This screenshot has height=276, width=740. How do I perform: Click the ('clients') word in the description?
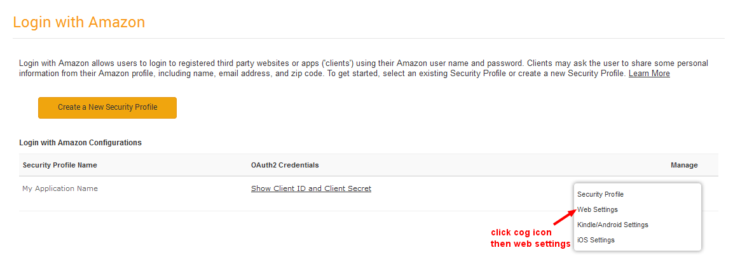[x=339, y=63]
